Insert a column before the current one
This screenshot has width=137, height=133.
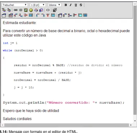tap(37, 15)
